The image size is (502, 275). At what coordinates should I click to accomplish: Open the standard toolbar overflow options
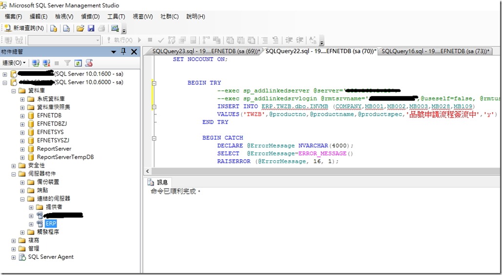124,30
